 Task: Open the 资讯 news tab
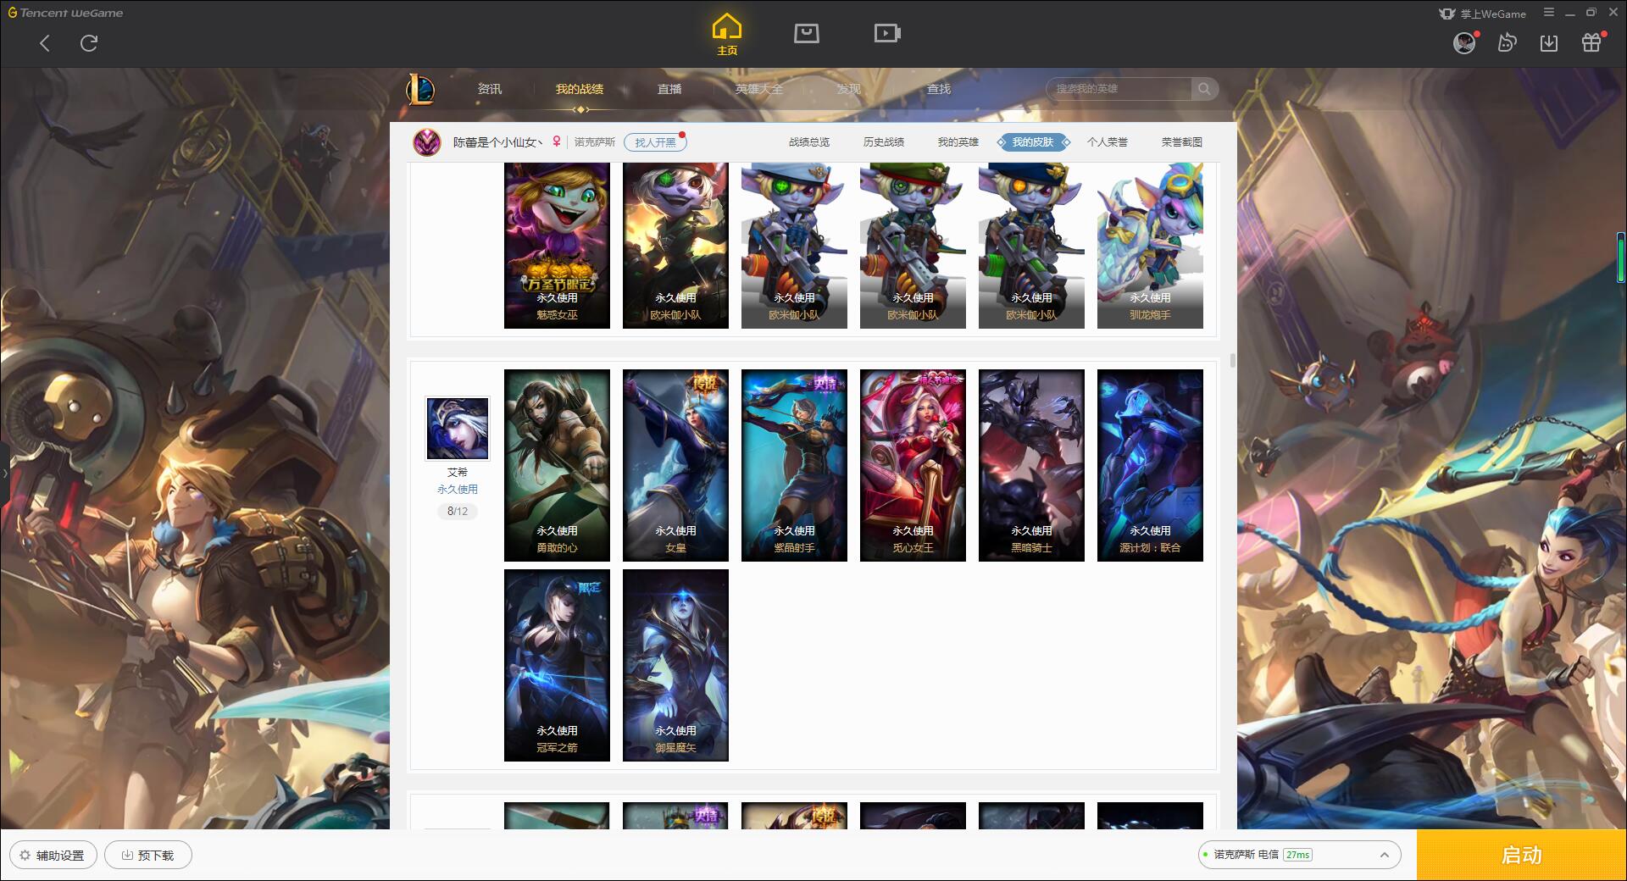(x=490, y=89)
